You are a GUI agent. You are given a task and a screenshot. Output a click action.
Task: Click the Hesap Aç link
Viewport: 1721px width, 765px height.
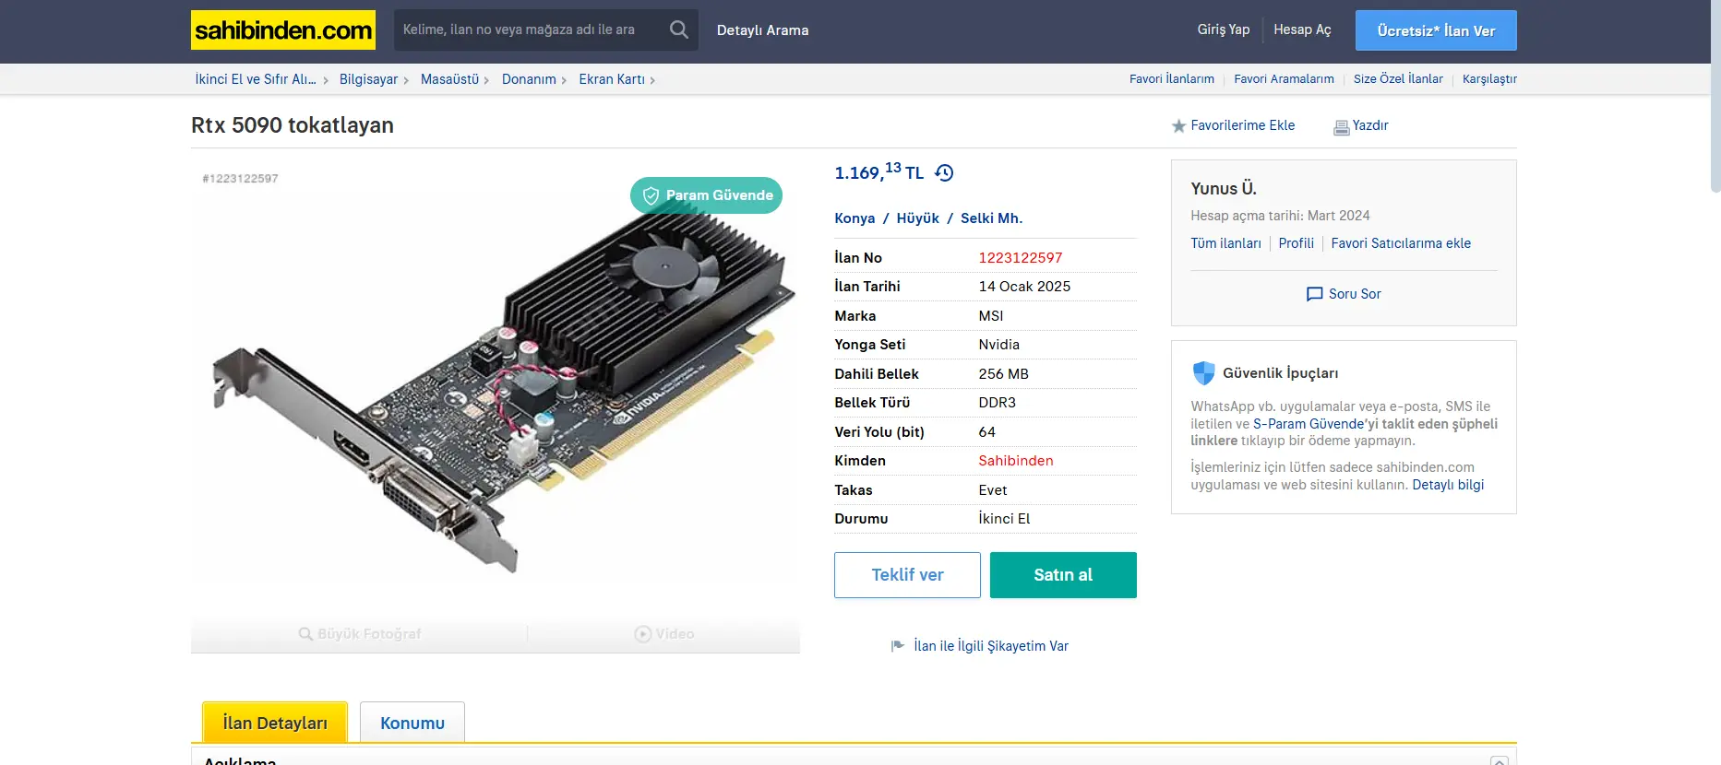pos(1302,29)
